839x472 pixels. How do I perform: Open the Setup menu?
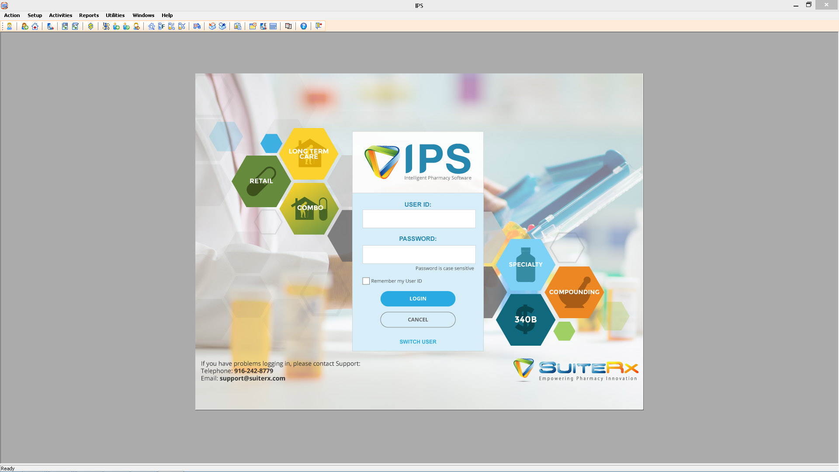[x=35, y=15]
